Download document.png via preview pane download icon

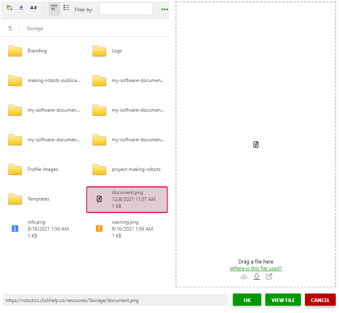pyautogui.click(x=256, y=276)
